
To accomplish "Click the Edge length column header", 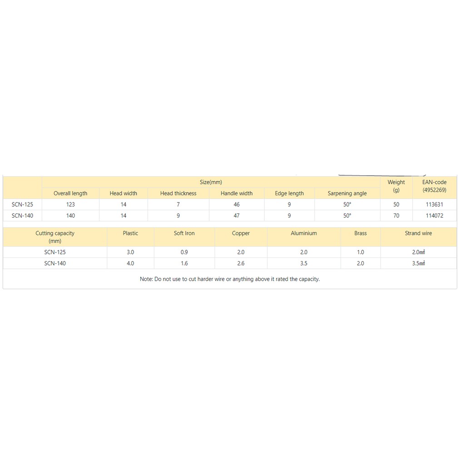I will [289, 193].
